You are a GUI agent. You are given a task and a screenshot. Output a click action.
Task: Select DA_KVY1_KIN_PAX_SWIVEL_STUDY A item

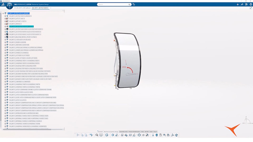23,37
